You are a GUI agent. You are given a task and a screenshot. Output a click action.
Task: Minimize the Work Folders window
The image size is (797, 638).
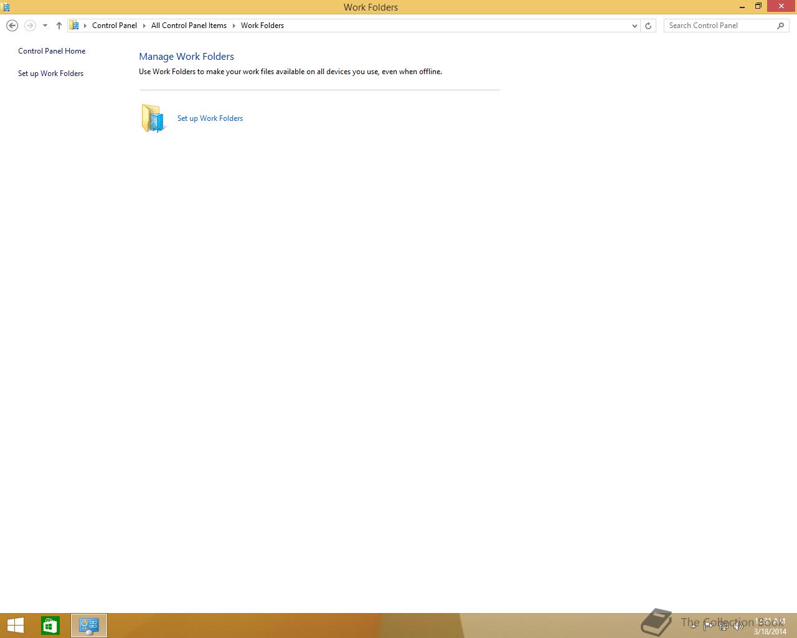click(742, 7)
